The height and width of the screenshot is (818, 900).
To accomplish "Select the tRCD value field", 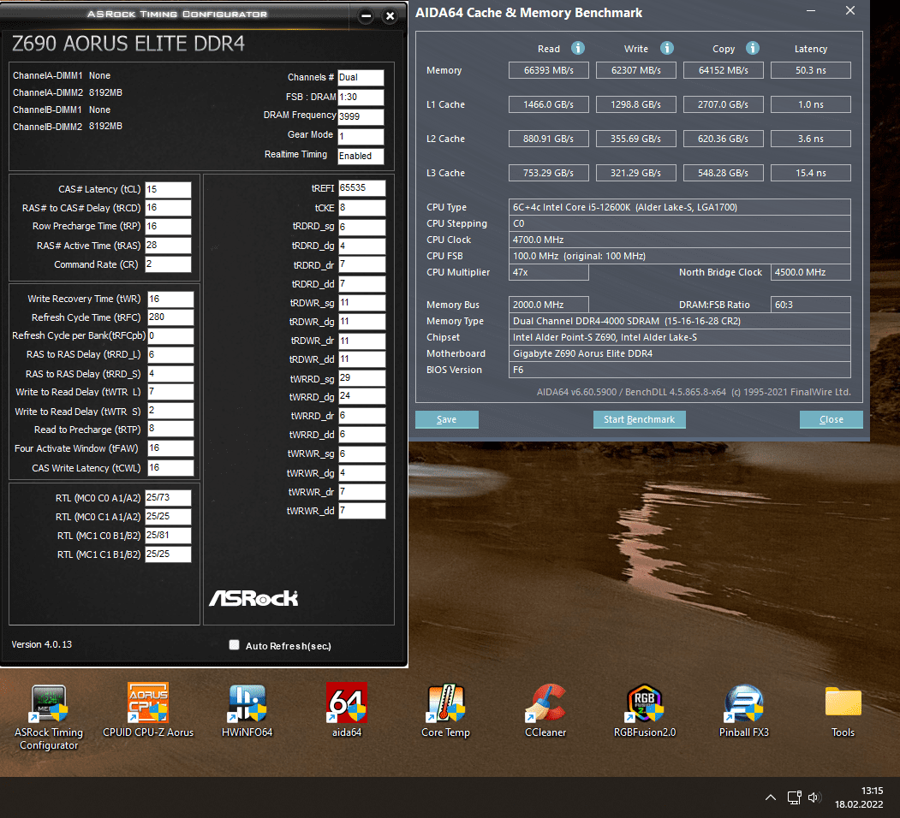I will (168, 208).
